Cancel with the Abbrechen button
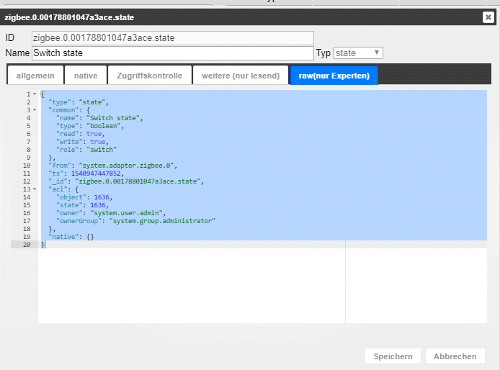500x370 pixels. tap(455, 356)
